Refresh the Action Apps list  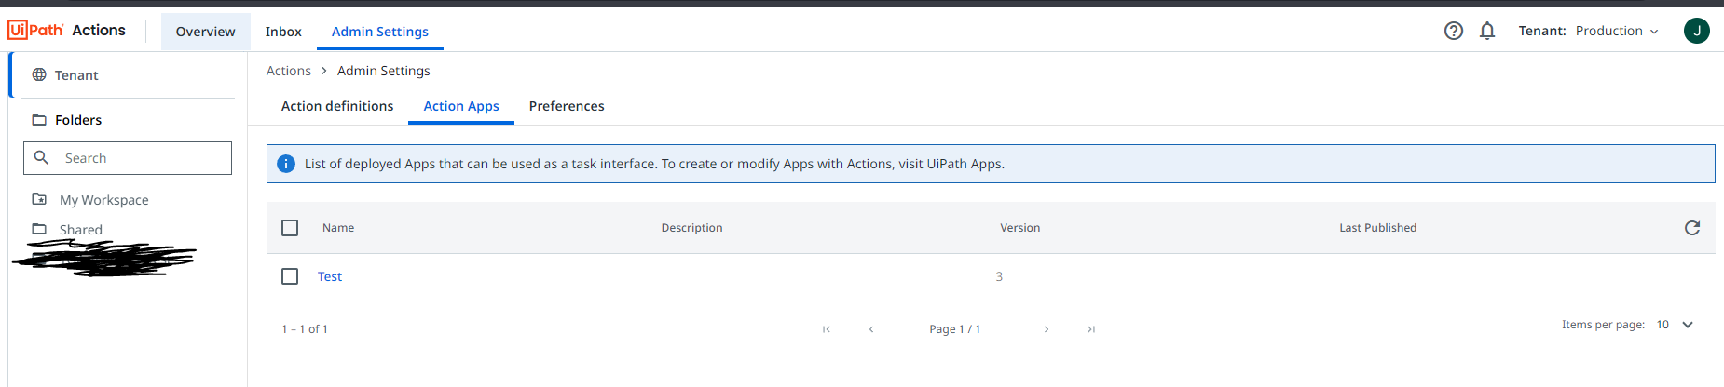tap(1692, 228)
